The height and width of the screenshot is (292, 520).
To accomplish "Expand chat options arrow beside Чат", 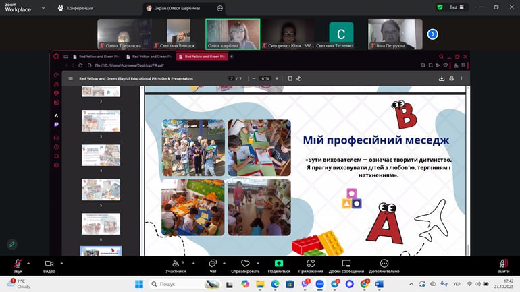I will tap(224, 264).
